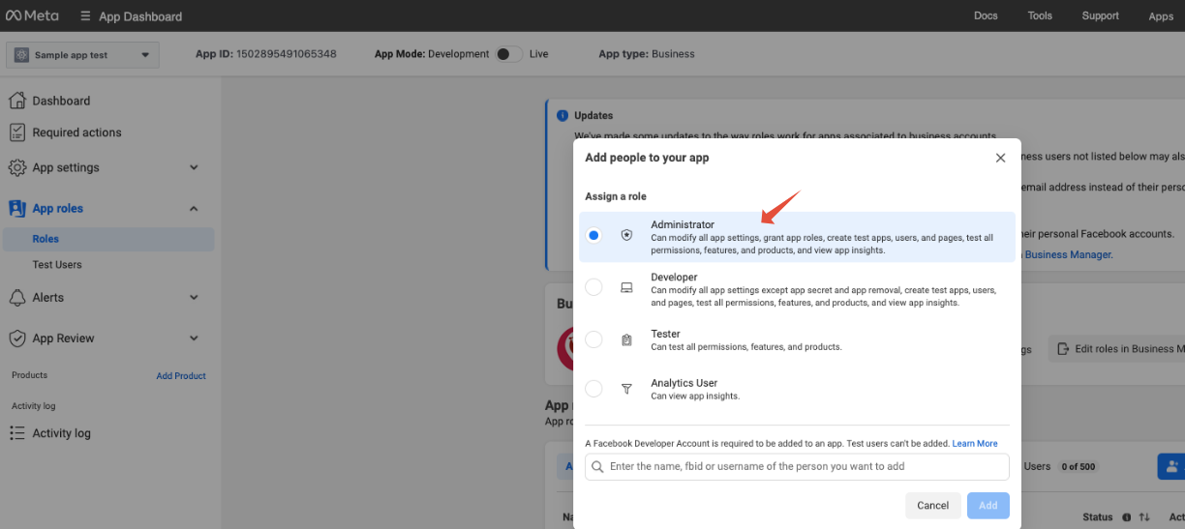Image resolution: width=1185 pixels, height=529 pixels.
Task: Click the Activity log list icon
Action: click(x=16, y=433)
